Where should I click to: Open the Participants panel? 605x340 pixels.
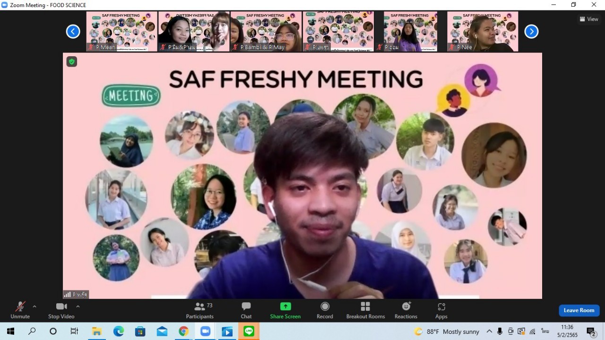[x=199, y=310]
